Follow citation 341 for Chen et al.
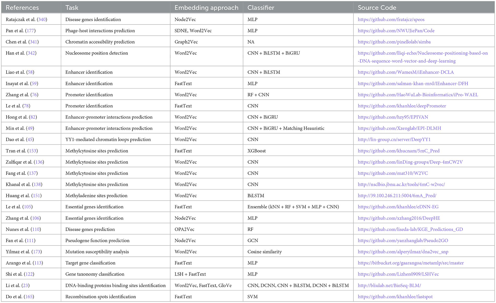496x303 pixels. coord(33,42)
